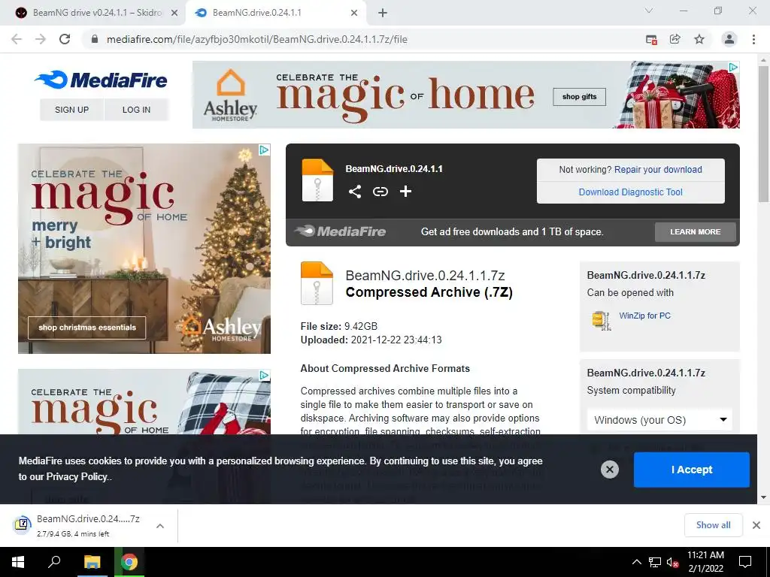The width and height of the screenshot is (770, 577).
Task: Click the plus icon to save file
Action: click(x=405, y=192)
